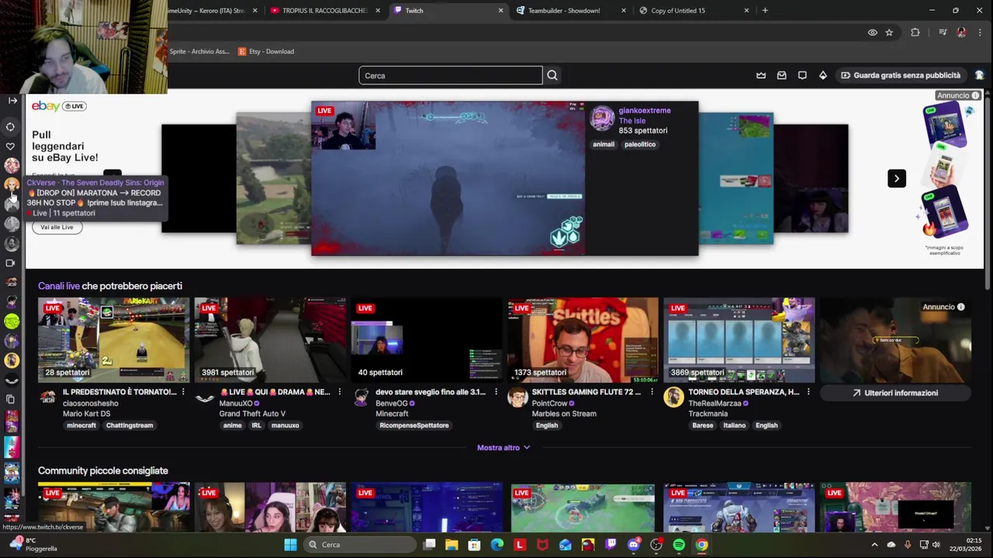Expand the Twitch left sidebar arrow
Image resolution: width=993 pixels, height=558 pixels.
pyautogui.click(x=12, y=100)
